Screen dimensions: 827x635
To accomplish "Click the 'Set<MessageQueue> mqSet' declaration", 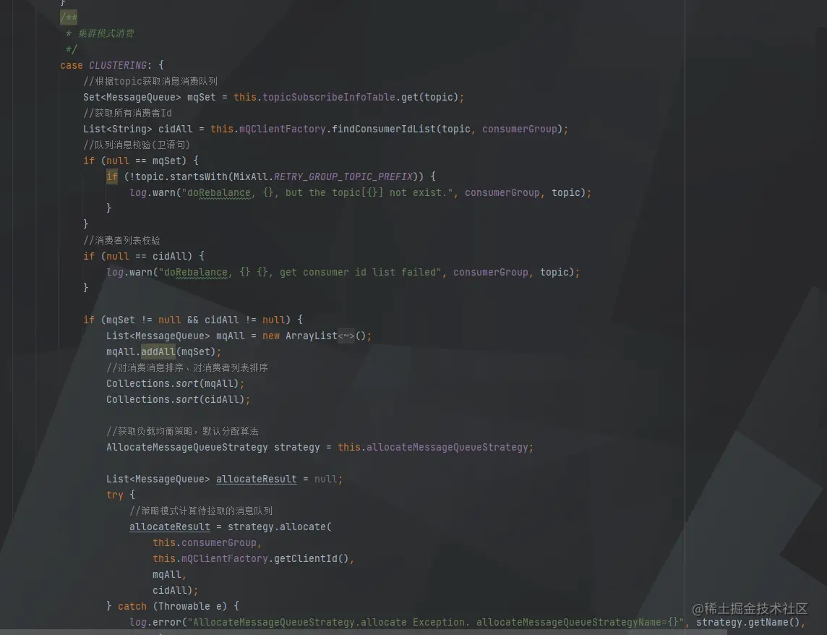I will 149,97.
